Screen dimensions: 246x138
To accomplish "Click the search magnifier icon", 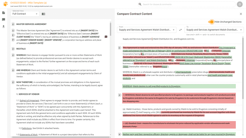I will [140, 4].
